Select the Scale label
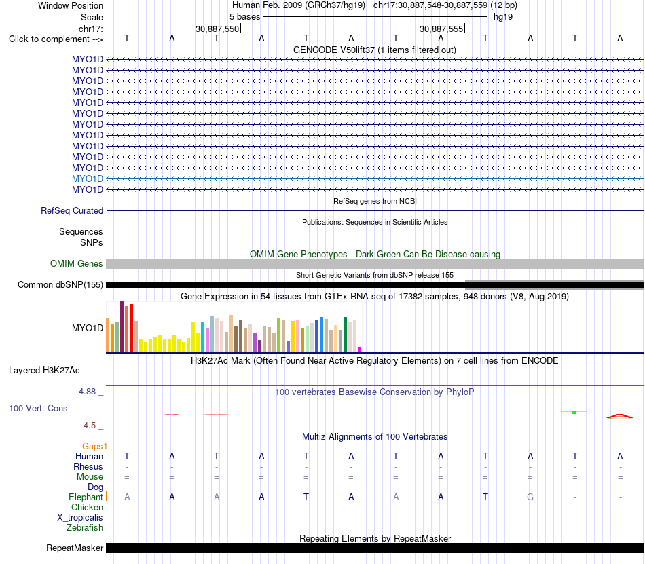The height and width of the screenshot is (564, 645). pos(92,17)
